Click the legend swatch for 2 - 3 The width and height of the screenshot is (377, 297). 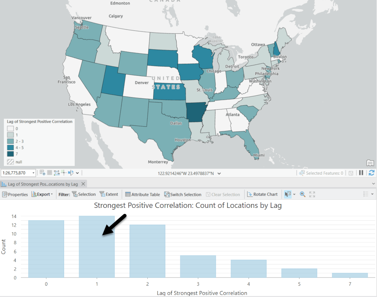(10, 141)
